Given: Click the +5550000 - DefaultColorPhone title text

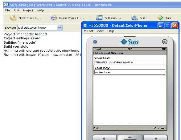Looking at the screenshot, I should (x=118, y=25).
